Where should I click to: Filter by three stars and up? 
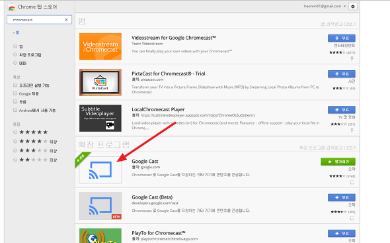15,150
